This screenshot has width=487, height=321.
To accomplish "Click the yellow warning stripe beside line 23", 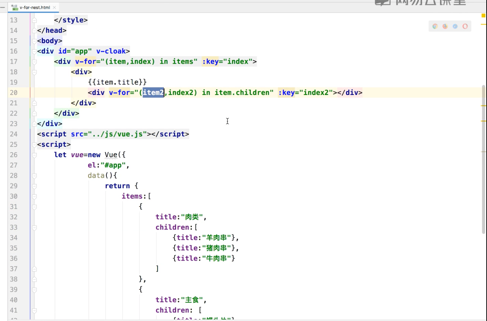I will point(483,121).
